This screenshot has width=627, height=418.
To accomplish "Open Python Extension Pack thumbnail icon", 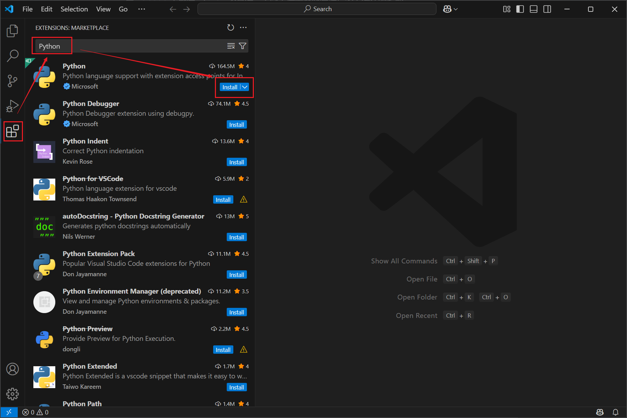I will pyautogui.click(x=44, y=264).
